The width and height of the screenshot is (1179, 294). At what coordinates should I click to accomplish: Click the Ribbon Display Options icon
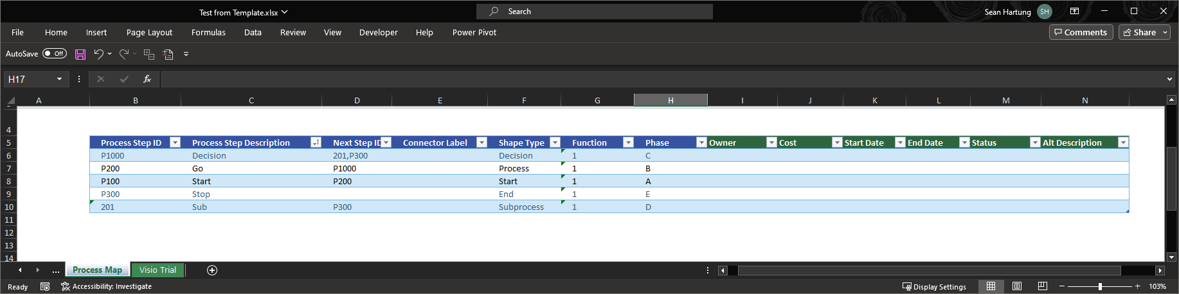pyautogui.click(x=1074, y=12)
